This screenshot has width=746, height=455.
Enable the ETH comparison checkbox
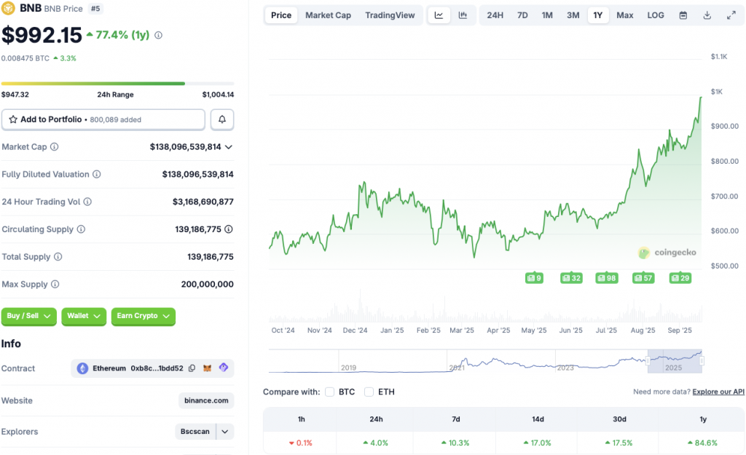click(369, 392)
